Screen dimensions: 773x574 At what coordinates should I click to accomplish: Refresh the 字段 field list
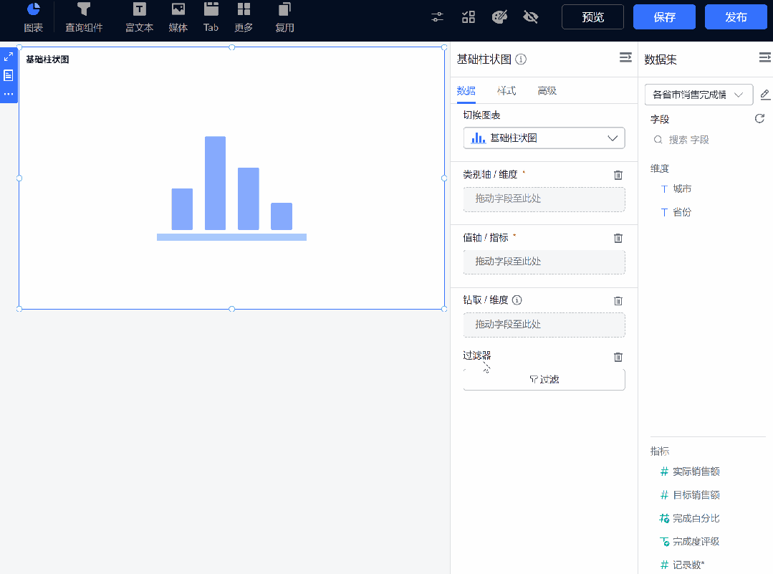tap(759, 119)
